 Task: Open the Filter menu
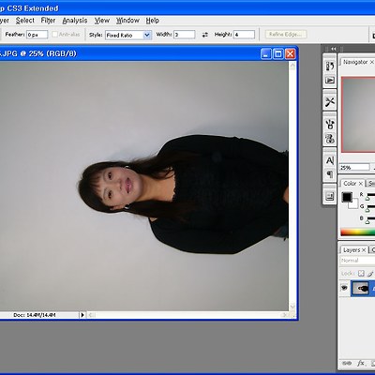point(48,21)
